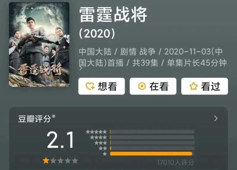The width and height of the screenshot is (237, 170).
Task: Mark the show as 想看
Action: [x=102, y=86]
